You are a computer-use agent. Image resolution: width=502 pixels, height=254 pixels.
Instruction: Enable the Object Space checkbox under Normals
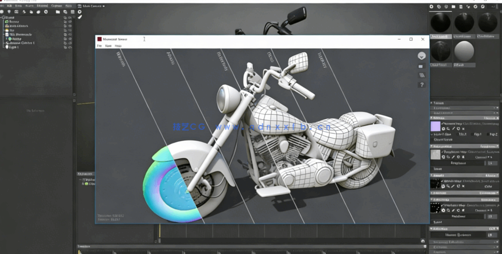pyautogui.click(x=433, y=140)
